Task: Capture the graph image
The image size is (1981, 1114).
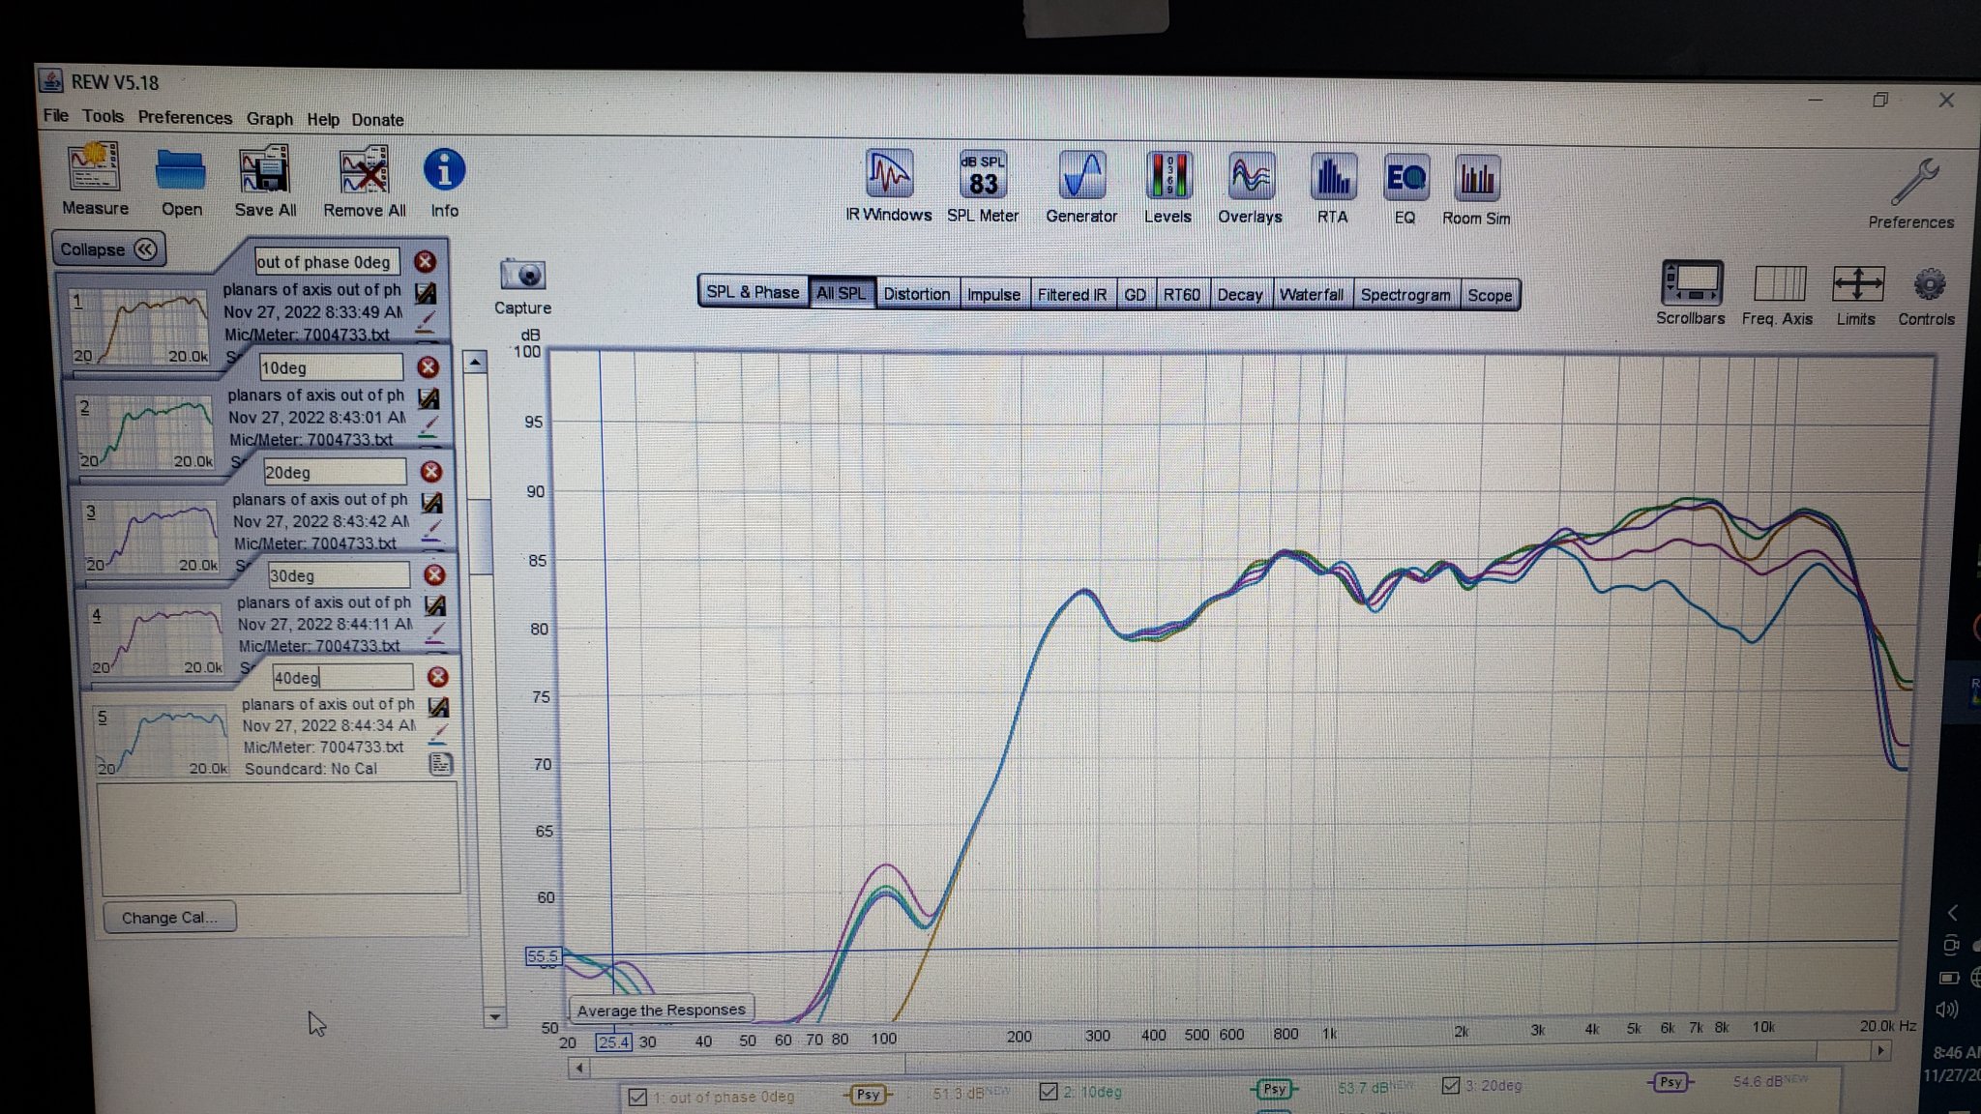Action: 523,276
